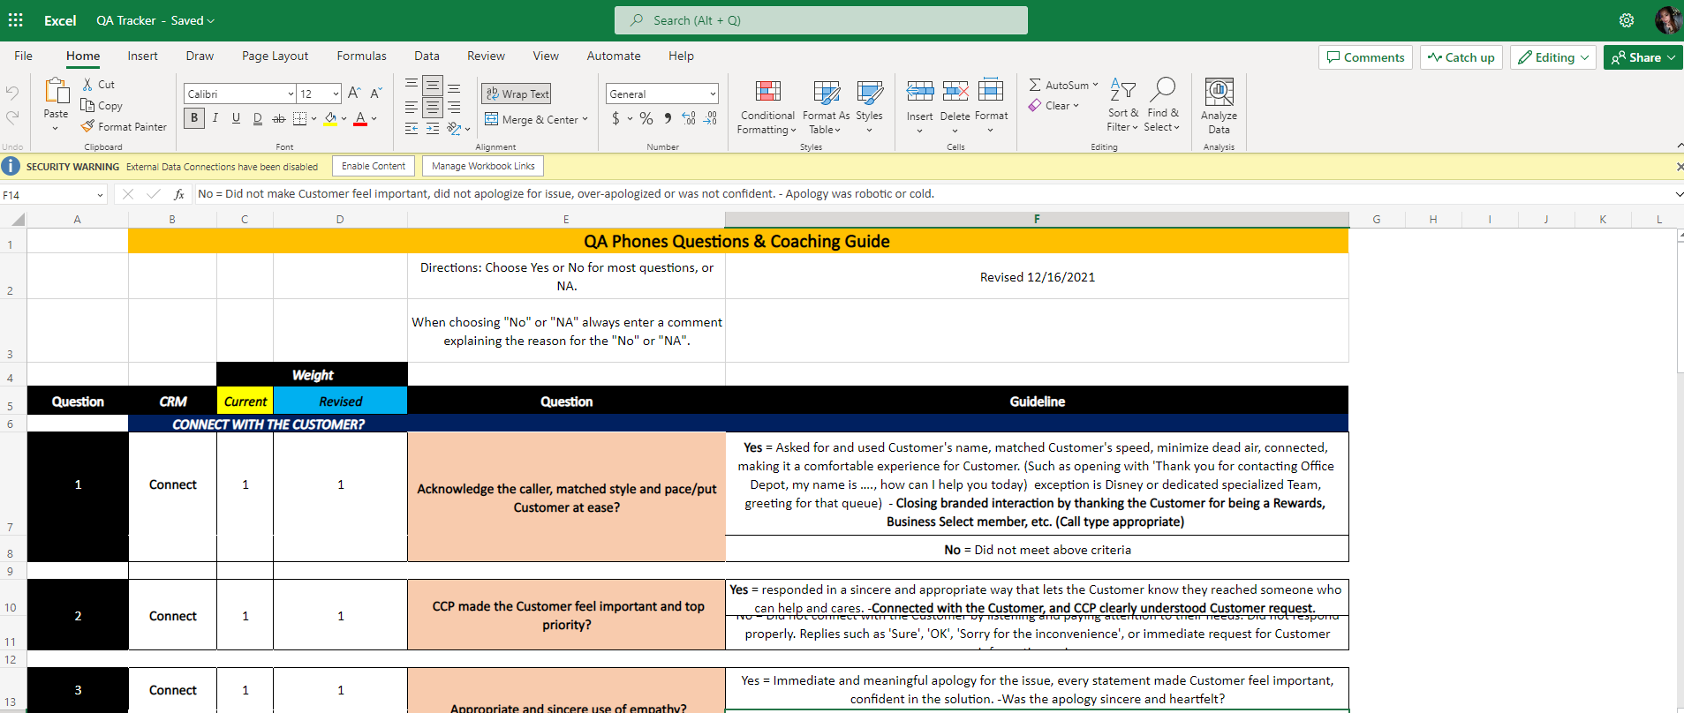Toggle Middle Align for the cell
The width and height of the screenshot is (1684, 713).
(x=433, y=86)
